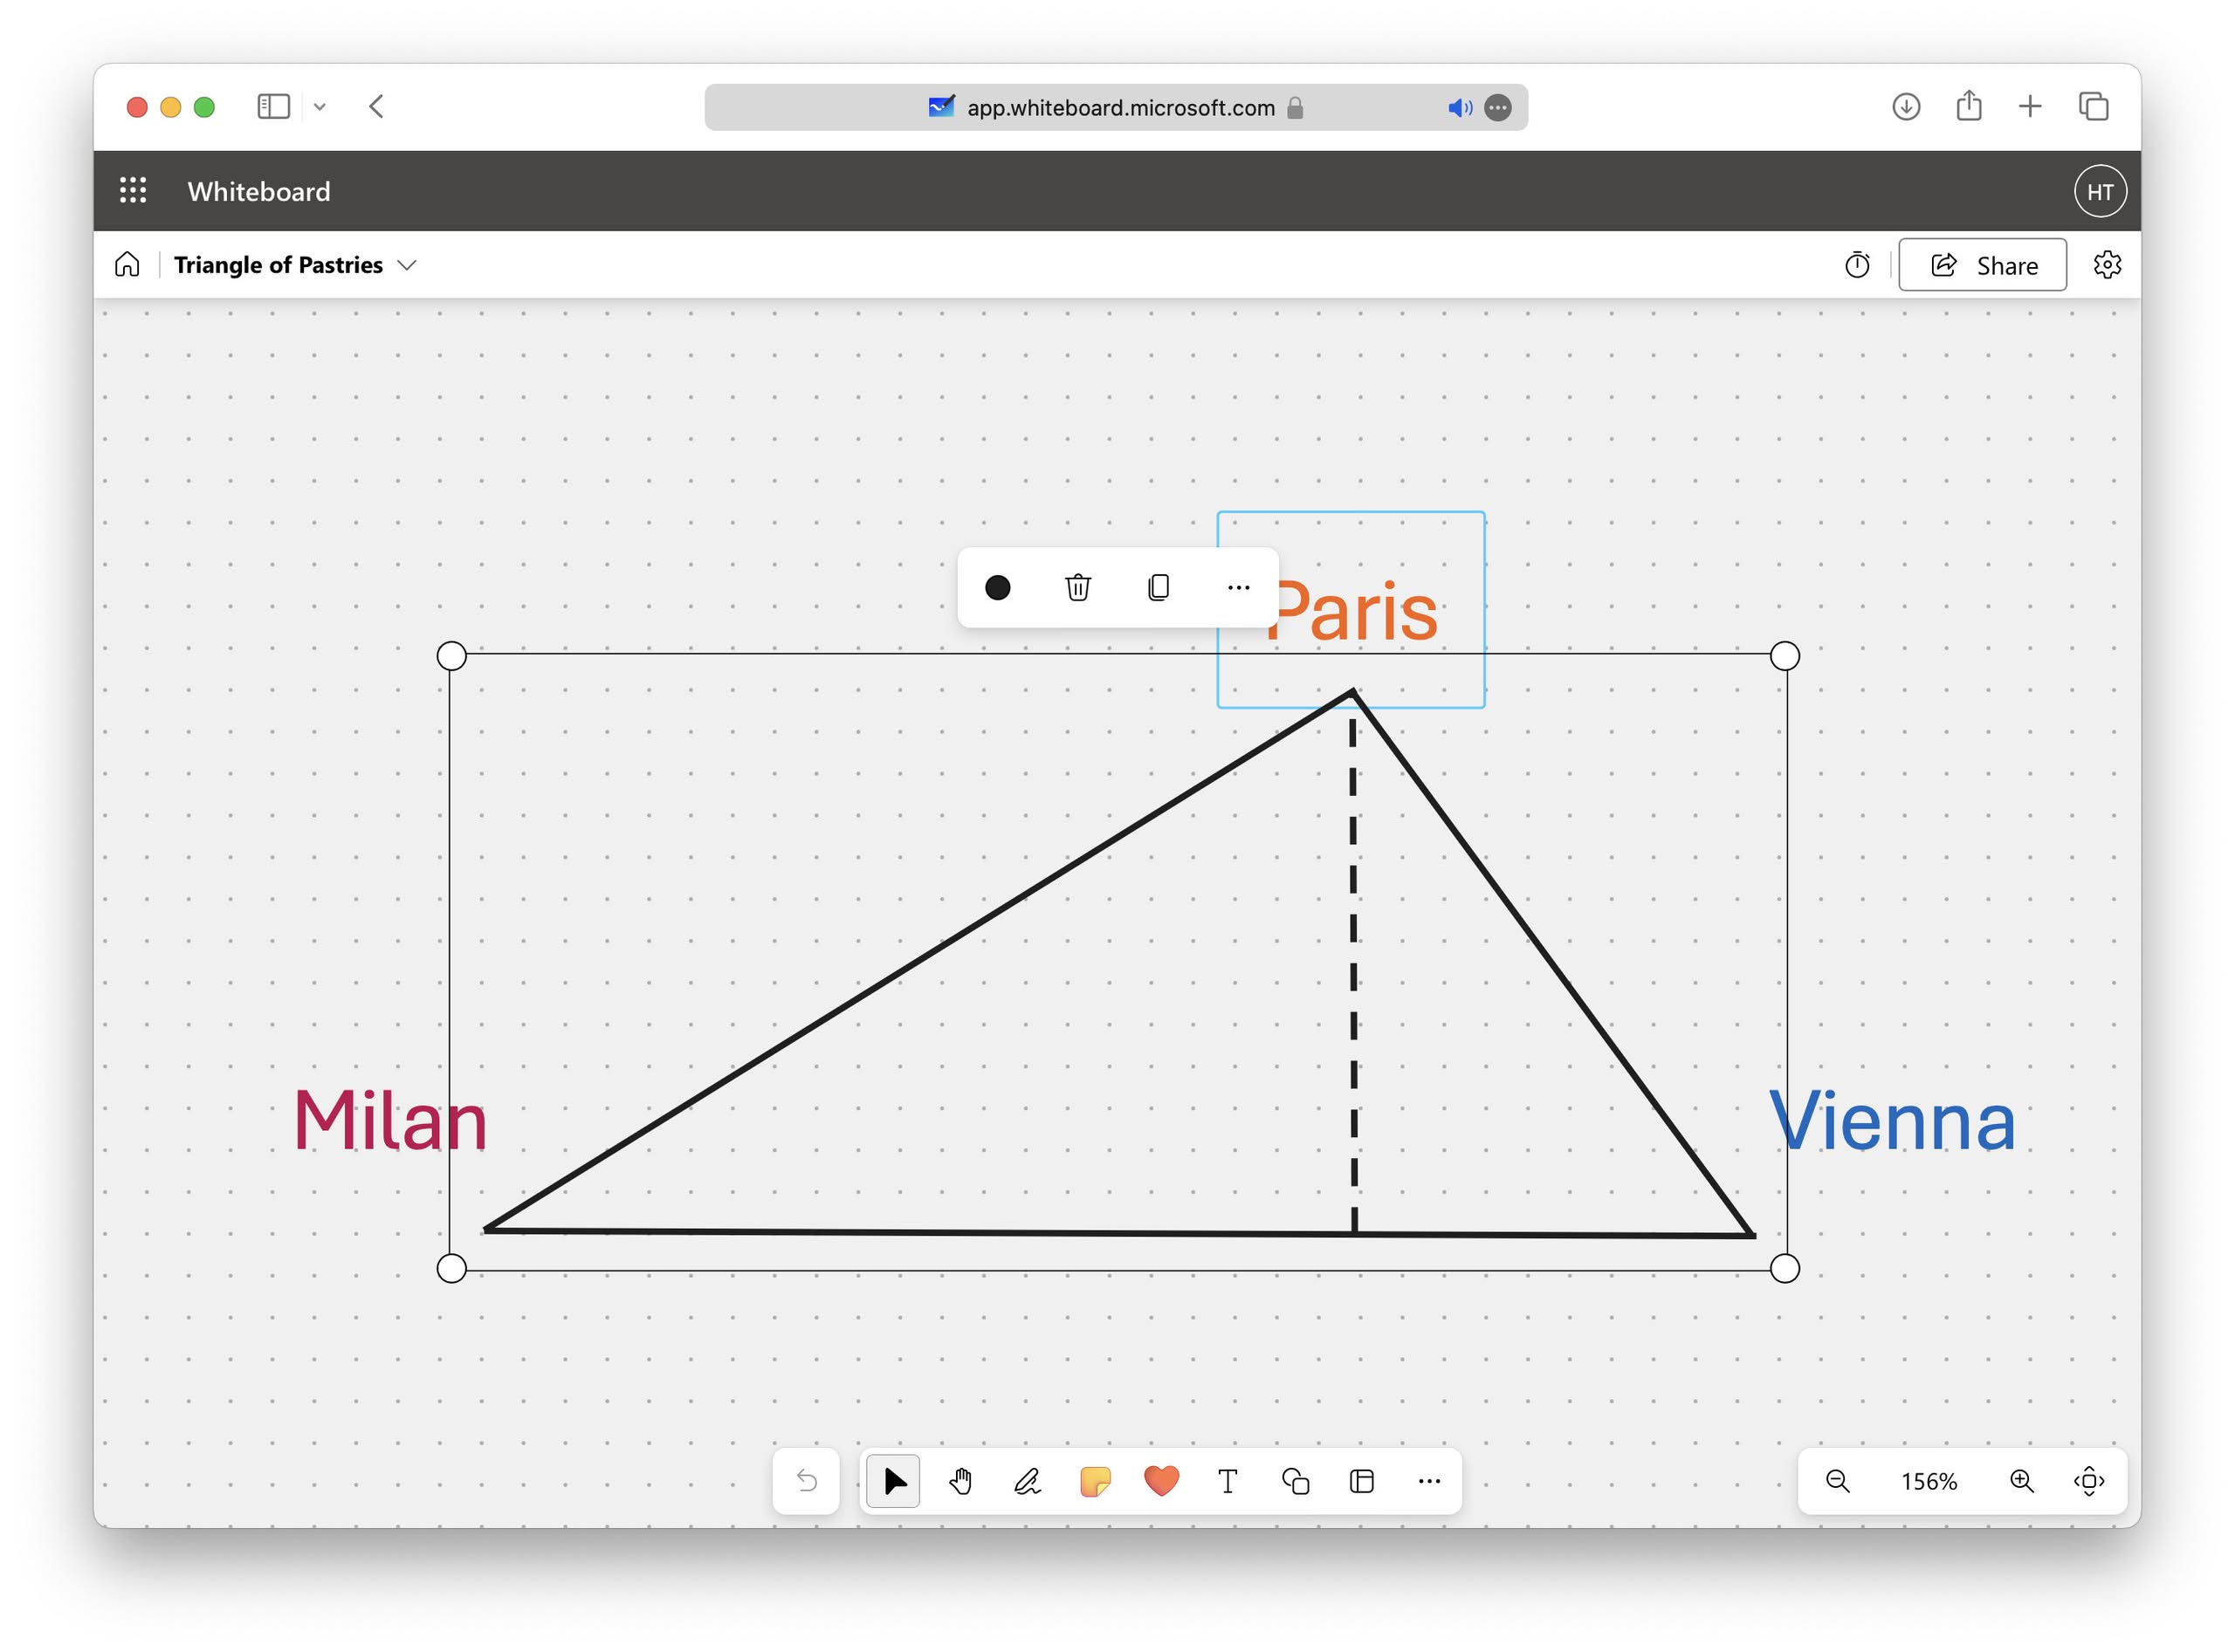Image resolution: width=2235 pixels, height=1652 pixels.
Task: Select the Milan text label
Action: pyautogui.click(x=389, y=1120)
